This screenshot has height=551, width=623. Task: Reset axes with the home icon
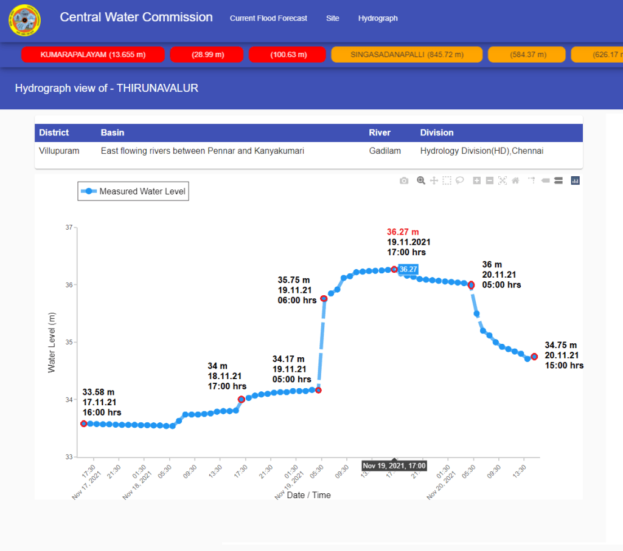(x=515, y=180)
